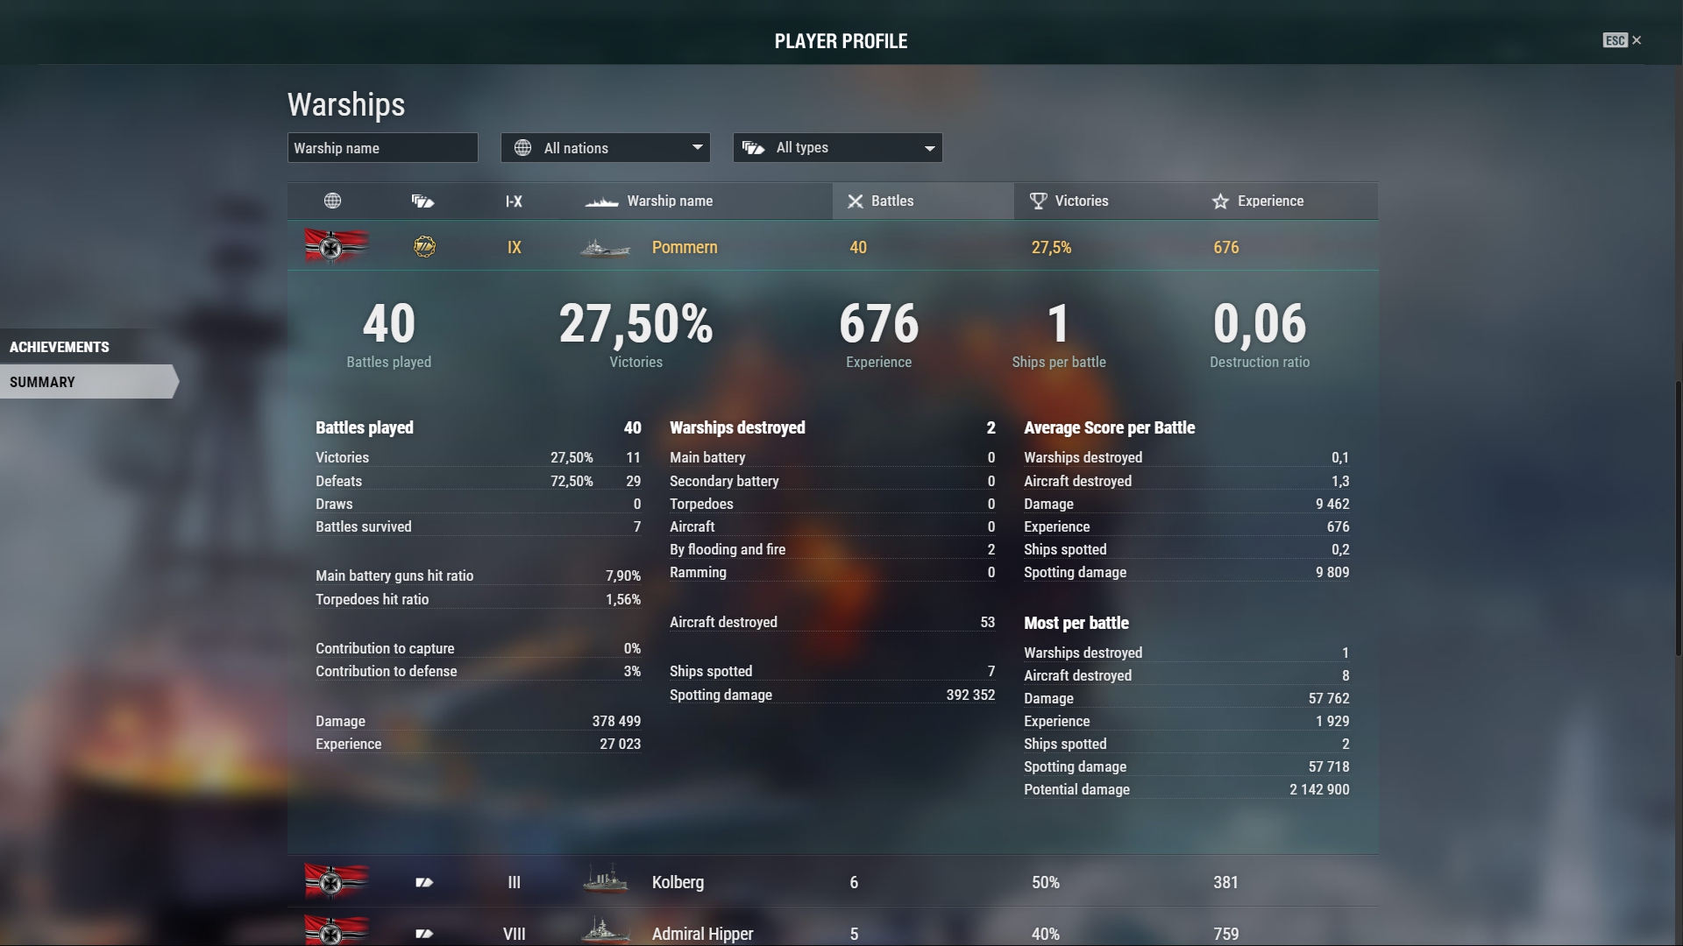Click the Aircraft destroyed 53 row
Viewport: 1683px width, 946px height.
[x=832, y=622]
